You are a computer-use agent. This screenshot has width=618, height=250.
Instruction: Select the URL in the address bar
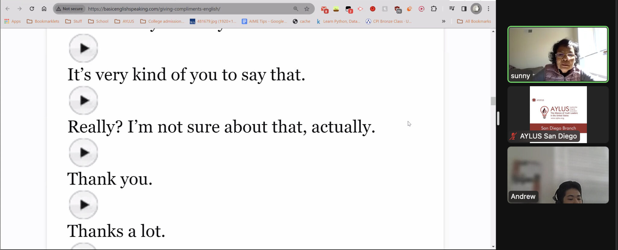154,9
